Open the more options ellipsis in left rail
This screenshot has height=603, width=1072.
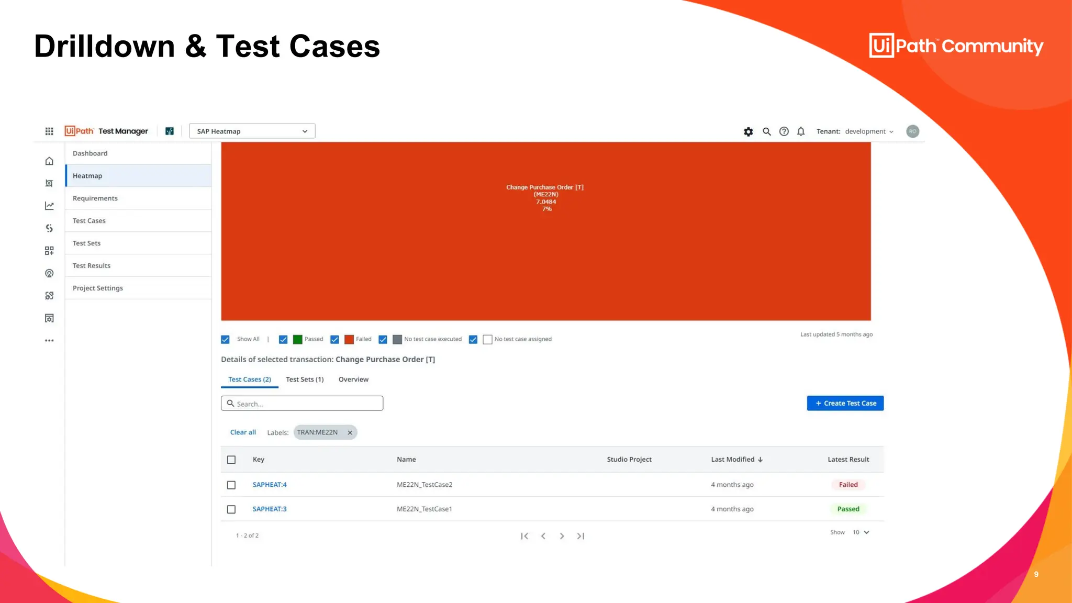pos(49,341)
